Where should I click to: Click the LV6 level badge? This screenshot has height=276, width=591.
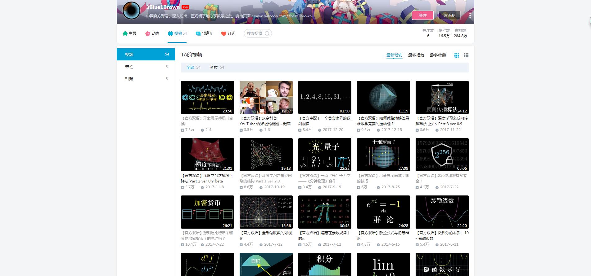click(185, 7)
